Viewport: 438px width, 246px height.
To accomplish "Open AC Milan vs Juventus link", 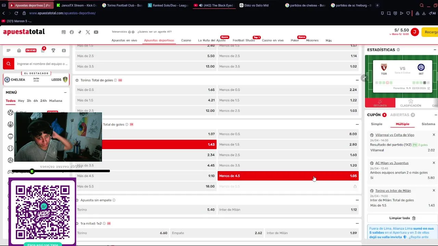I will (392, 163).
